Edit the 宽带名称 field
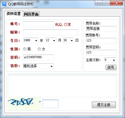 tap(101, 29)
